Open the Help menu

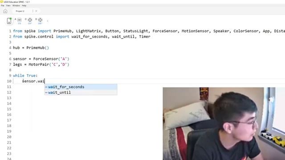click(x=24, y=6)
